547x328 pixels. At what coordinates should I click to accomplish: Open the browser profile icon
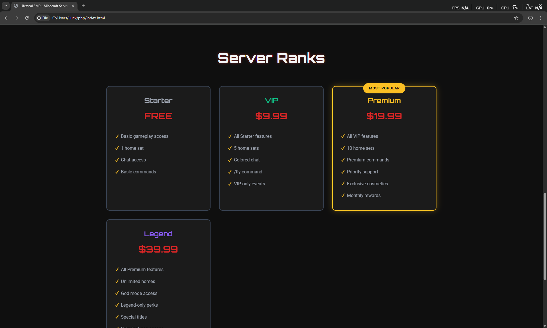pos(530,18)
